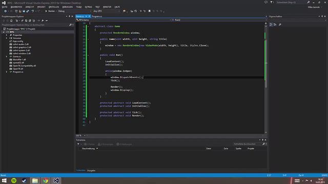Screen dimensions: 328x184
Task: Expand the Program.cs tree node
Action: click(x=7, y=72)
